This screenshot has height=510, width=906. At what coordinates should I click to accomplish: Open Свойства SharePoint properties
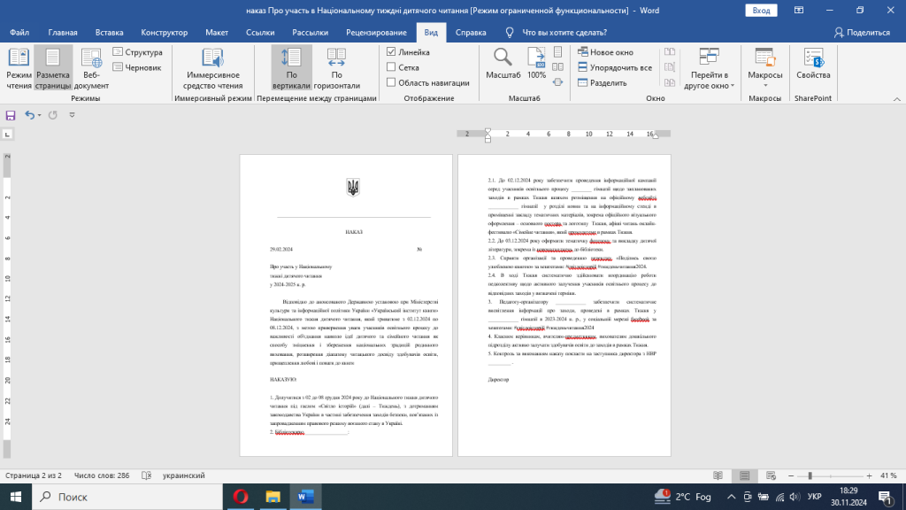[812, 66]
